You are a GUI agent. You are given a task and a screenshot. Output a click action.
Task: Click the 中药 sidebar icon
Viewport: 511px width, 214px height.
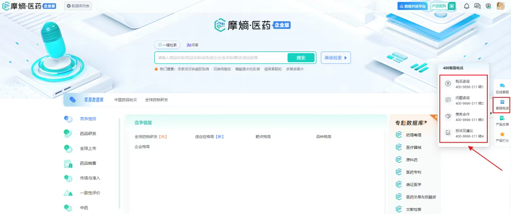click(68, 208)
